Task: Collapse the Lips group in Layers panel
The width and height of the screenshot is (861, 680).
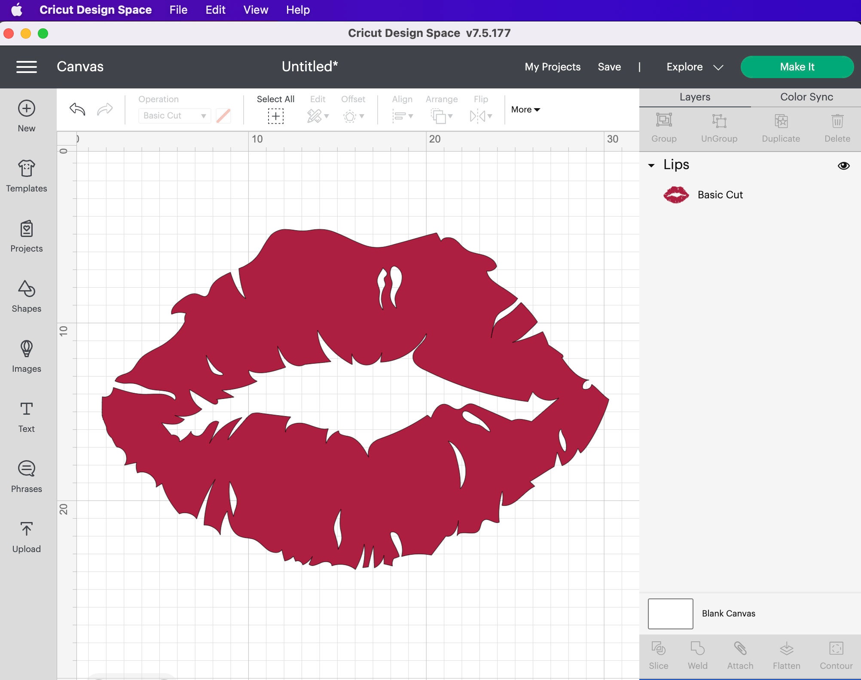Action: click(651, 166)
